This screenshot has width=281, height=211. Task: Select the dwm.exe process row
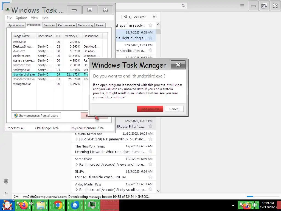coord(60,51)
